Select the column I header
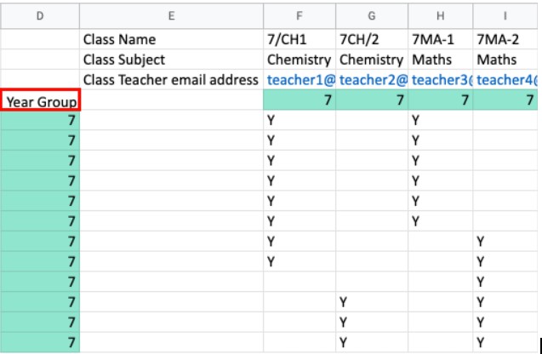542x354 pixels. 505,14
